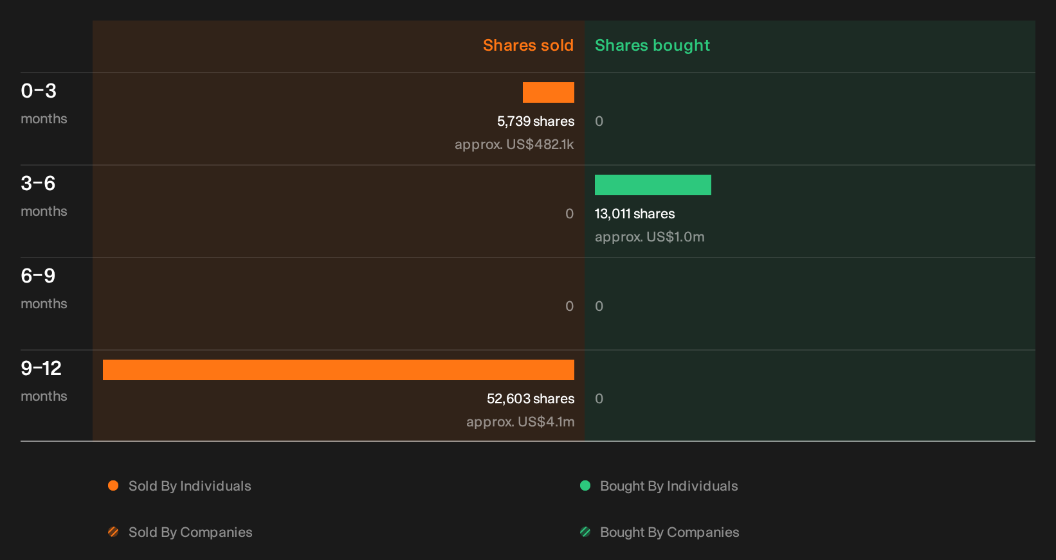Click the Shares sold column header
The width and height of the screenshot is (1056, 560).
click(528, 46)
